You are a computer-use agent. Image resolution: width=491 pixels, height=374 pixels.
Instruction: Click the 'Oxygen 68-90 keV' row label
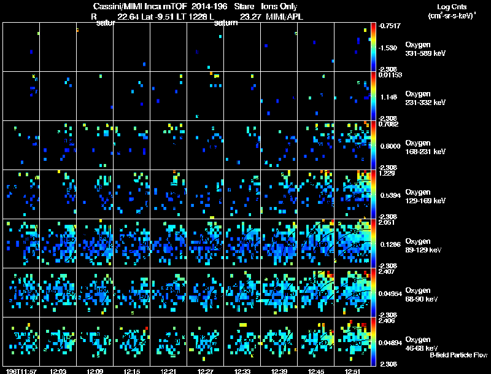pyautogui.click(x=422, y=295)
